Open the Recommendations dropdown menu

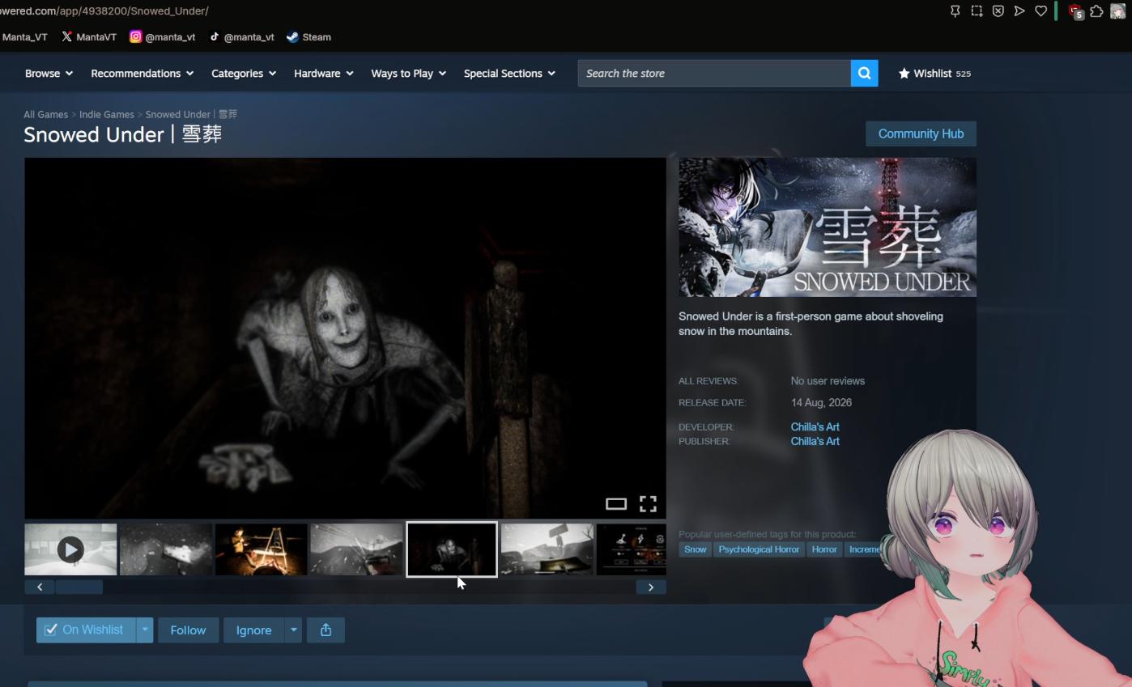click(x=143, y=74)
